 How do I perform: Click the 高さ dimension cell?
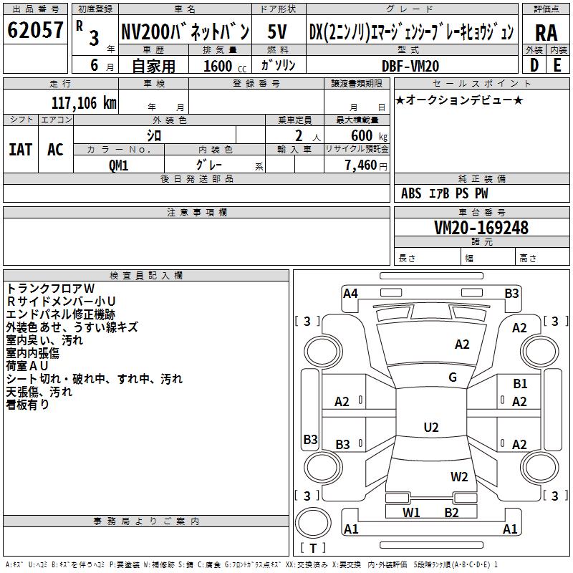542,258
